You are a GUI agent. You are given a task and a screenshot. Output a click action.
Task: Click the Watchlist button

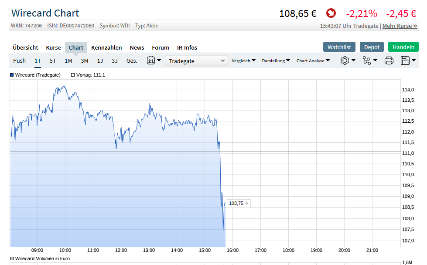click(x=339, y=47)
